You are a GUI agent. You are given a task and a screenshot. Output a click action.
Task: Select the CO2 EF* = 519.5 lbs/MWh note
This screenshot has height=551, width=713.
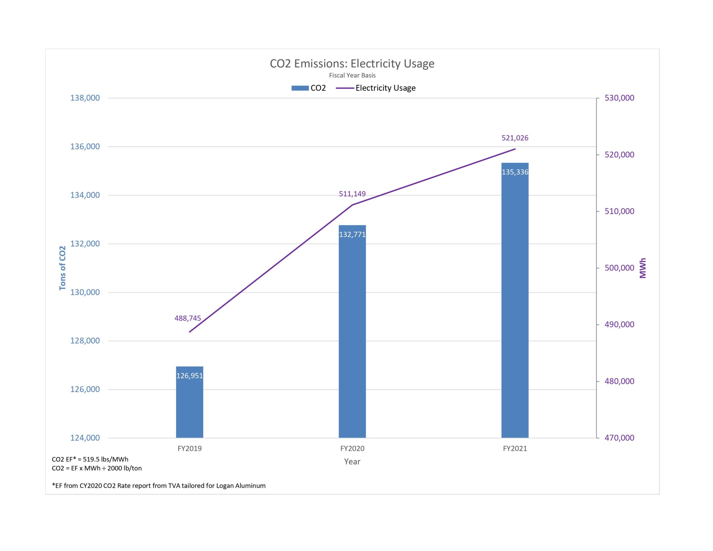point(90,459)
